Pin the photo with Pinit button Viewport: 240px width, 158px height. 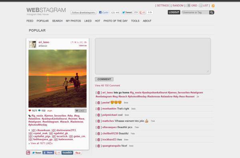78,153
